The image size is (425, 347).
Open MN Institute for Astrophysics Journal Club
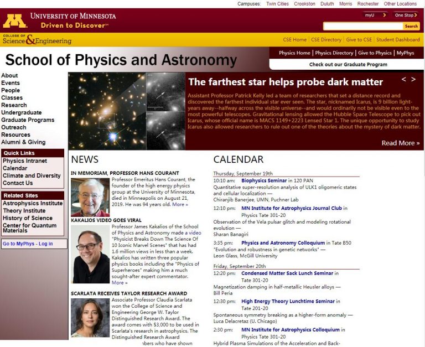click(292, 208)
